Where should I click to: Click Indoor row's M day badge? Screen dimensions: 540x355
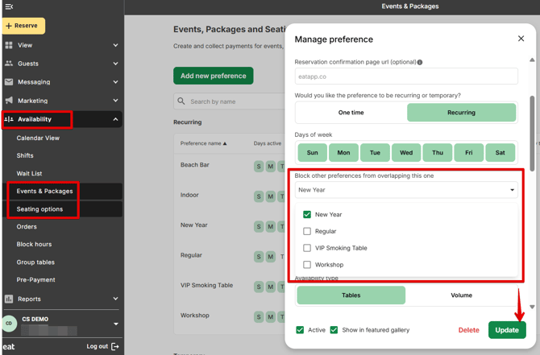(271, 196)
